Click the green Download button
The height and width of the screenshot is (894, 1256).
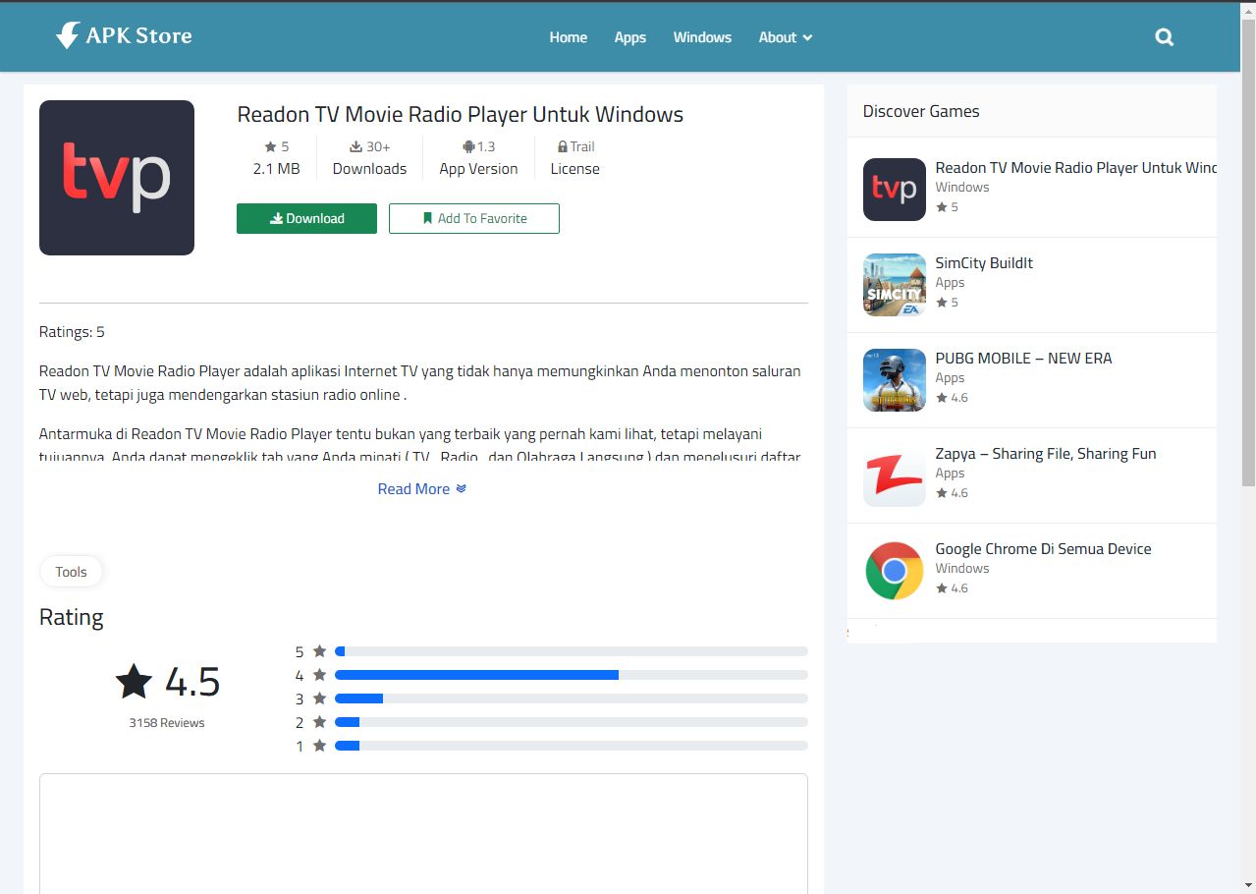(306, 218)
